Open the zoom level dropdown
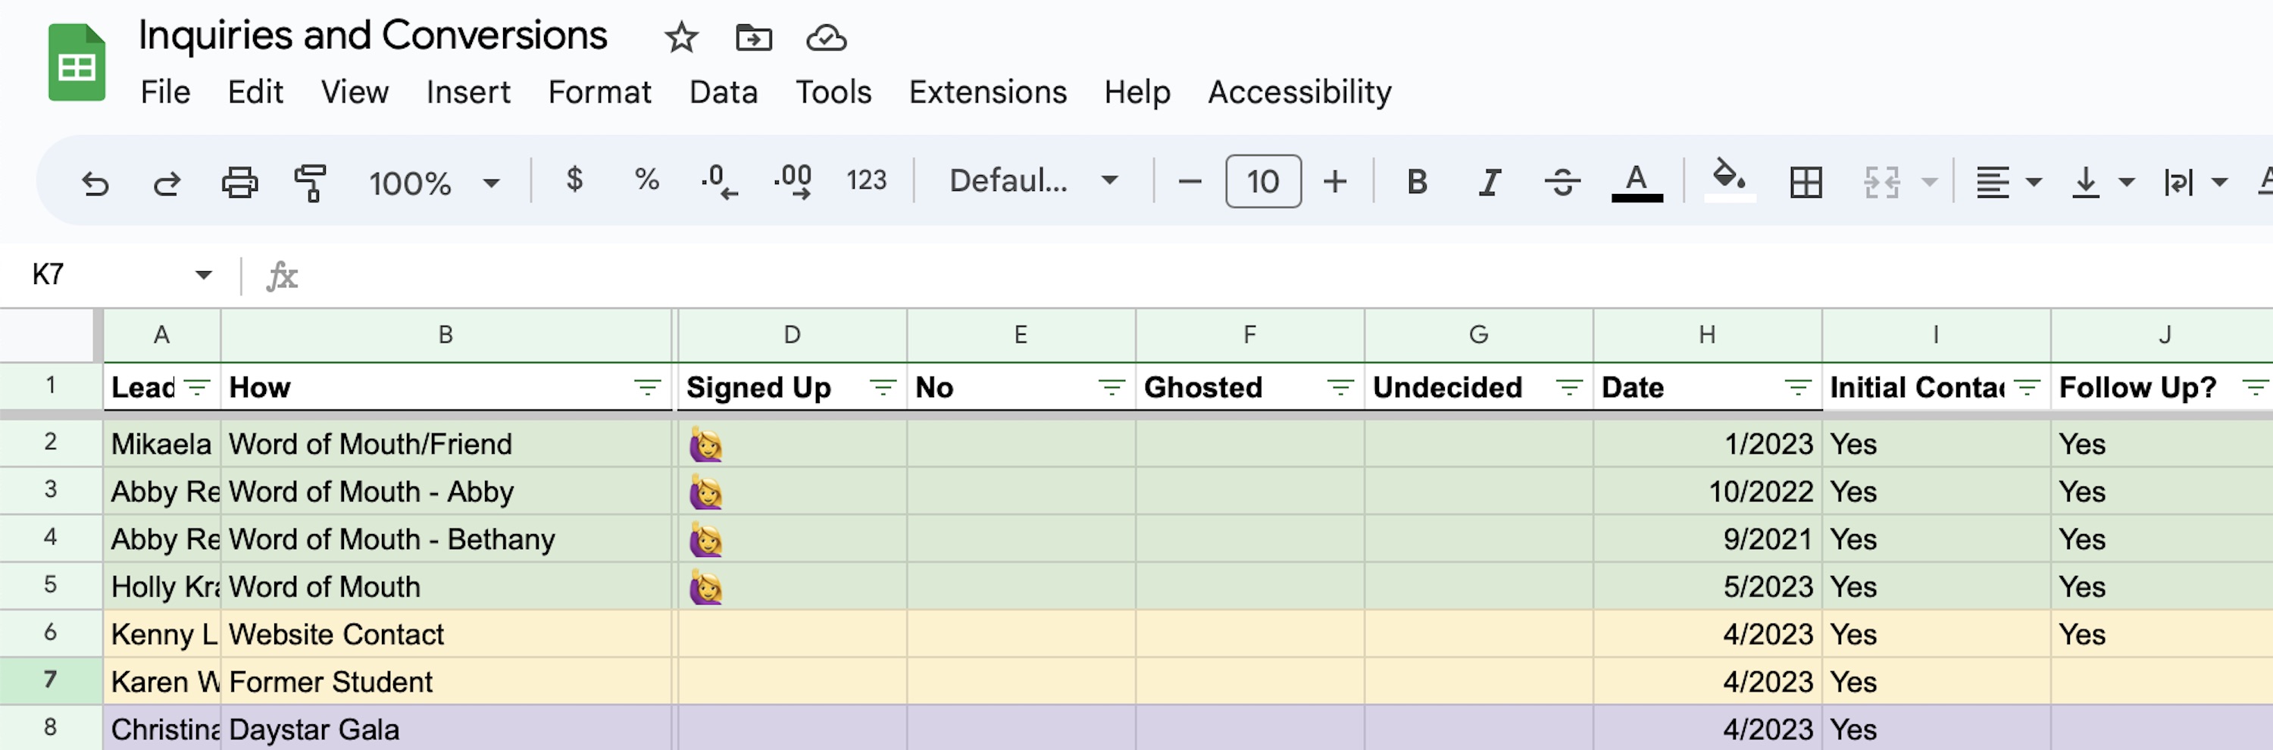The height and width of the screenshot is (750, 2273). point(434,183)
